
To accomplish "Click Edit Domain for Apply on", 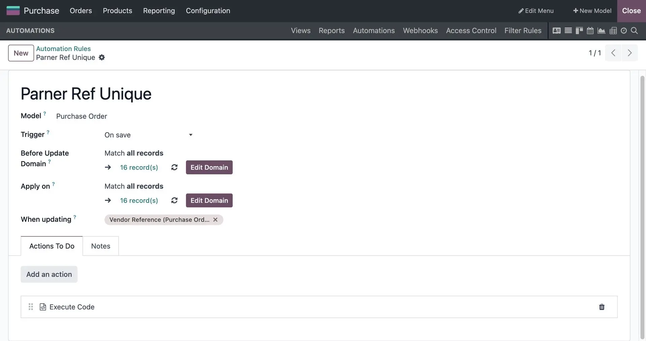I will click(x=209, y=201).
